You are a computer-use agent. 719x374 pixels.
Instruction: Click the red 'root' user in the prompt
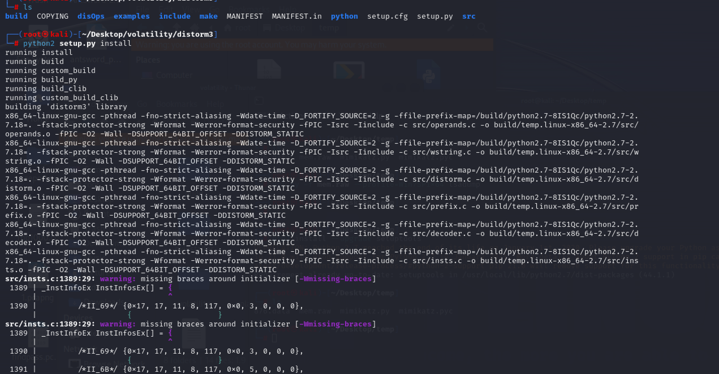(x=32, y=35)
